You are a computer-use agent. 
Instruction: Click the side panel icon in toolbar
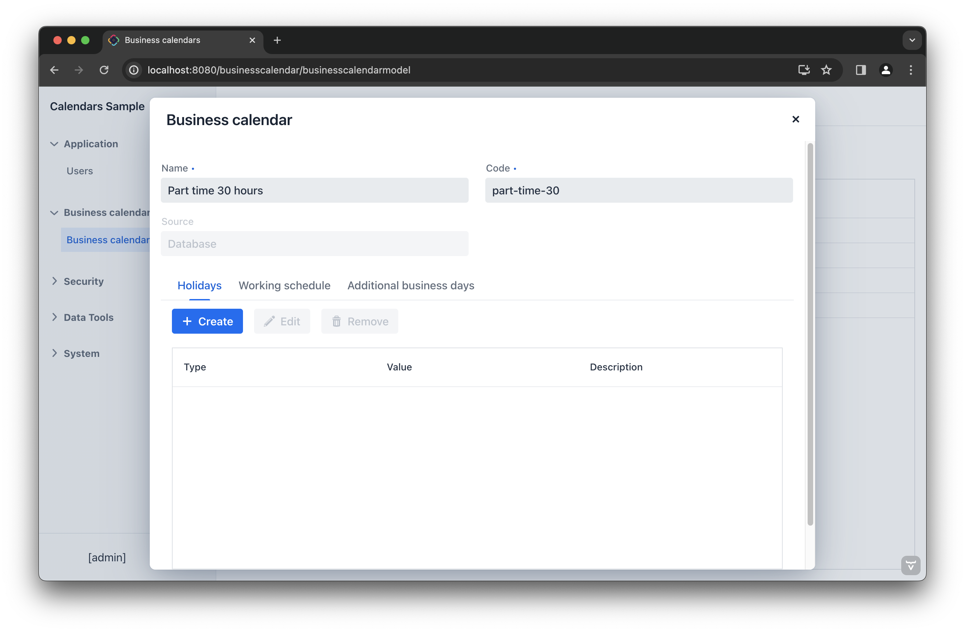tap(861, 70)
